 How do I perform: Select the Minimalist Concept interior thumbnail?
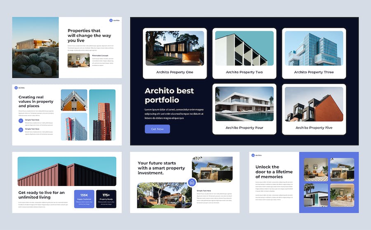pyautogui.click(x=78, y=60)
